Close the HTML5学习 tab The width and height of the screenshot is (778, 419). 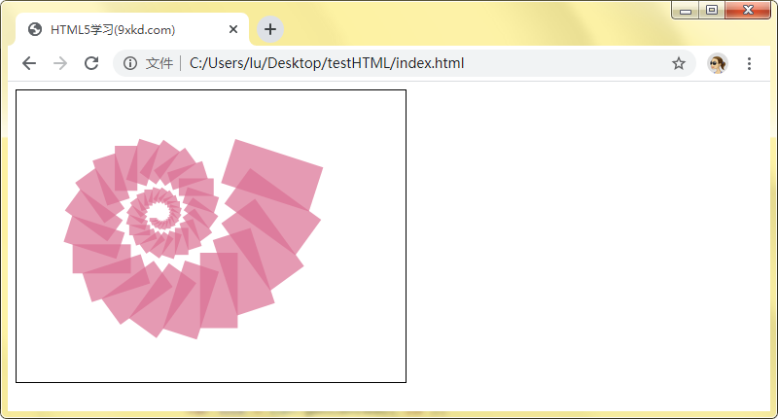tap(233, 29)
